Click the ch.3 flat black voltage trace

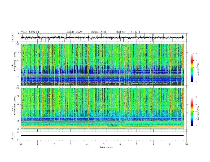[102, 136]
